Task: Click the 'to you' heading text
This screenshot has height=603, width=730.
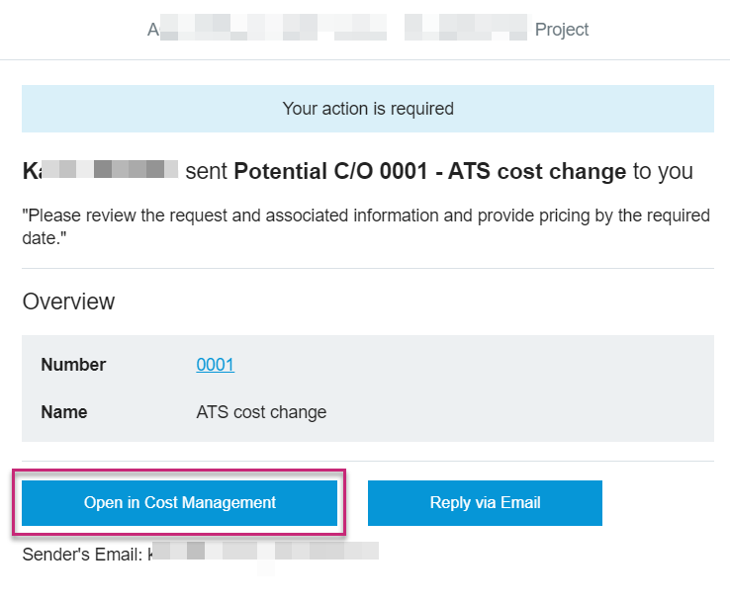Action: [663, 171]
